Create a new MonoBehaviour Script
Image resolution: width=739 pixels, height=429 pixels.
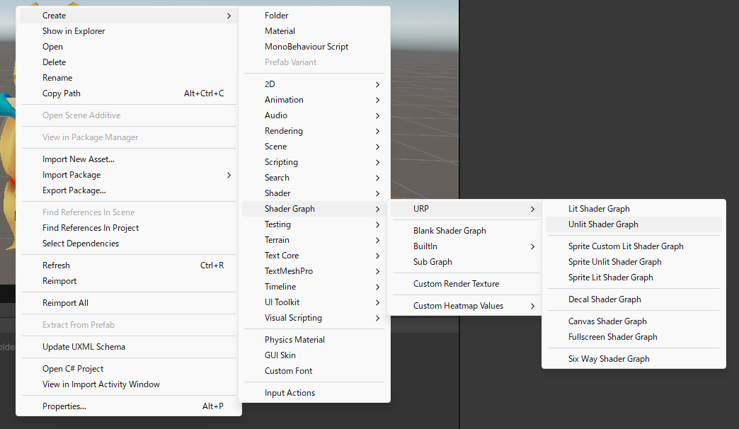point(307,46)
